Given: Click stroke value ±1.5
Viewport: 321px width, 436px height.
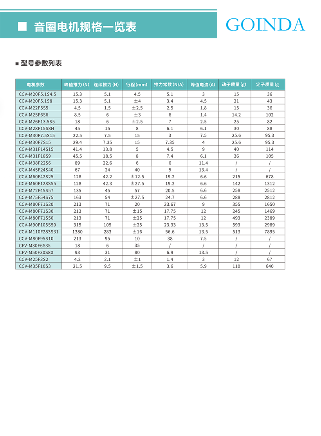Looking at the screenshot, I should pos(137,266).
